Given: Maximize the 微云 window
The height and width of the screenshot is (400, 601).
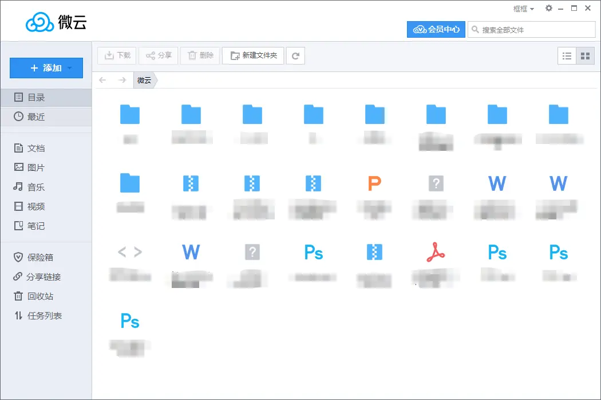Looking at the screenshot, I should pyautogui.click(x=574, y=8).
